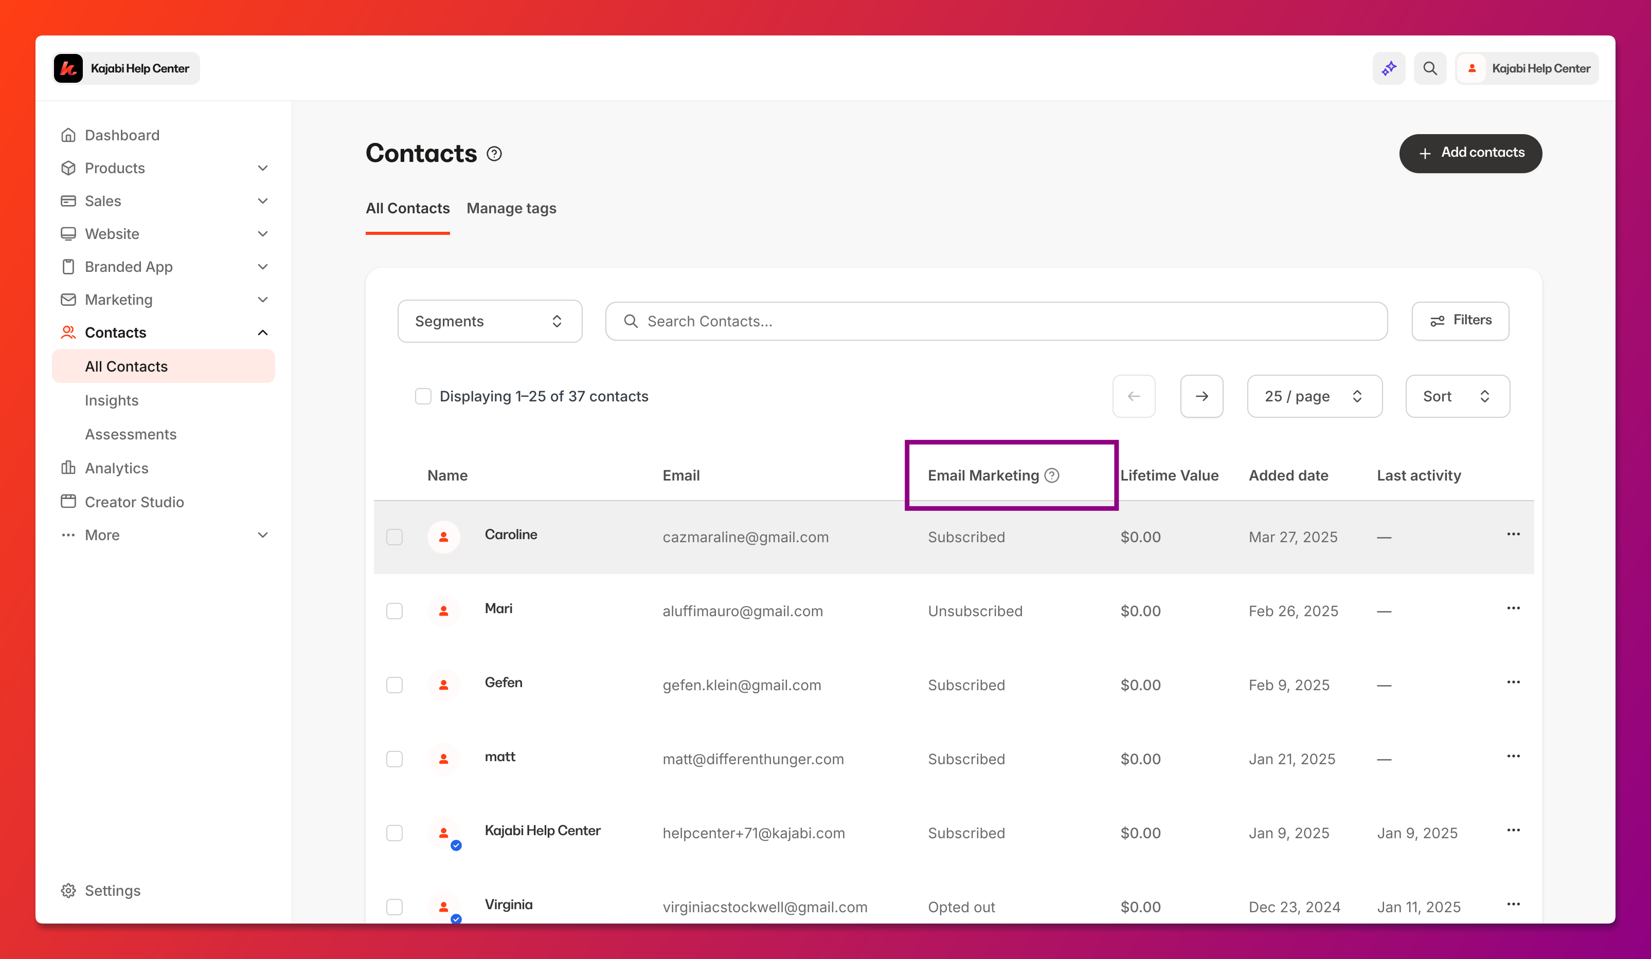Viewport: 1651px width, 959px height.
Task: Open Virginia's contact name link
Action: tap(508, 904)
